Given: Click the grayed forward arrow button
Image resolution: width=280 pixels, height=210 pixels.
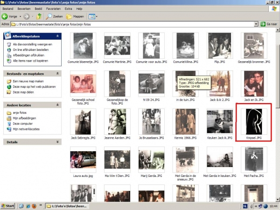Looking at the screenshot, I should [27, 16].
